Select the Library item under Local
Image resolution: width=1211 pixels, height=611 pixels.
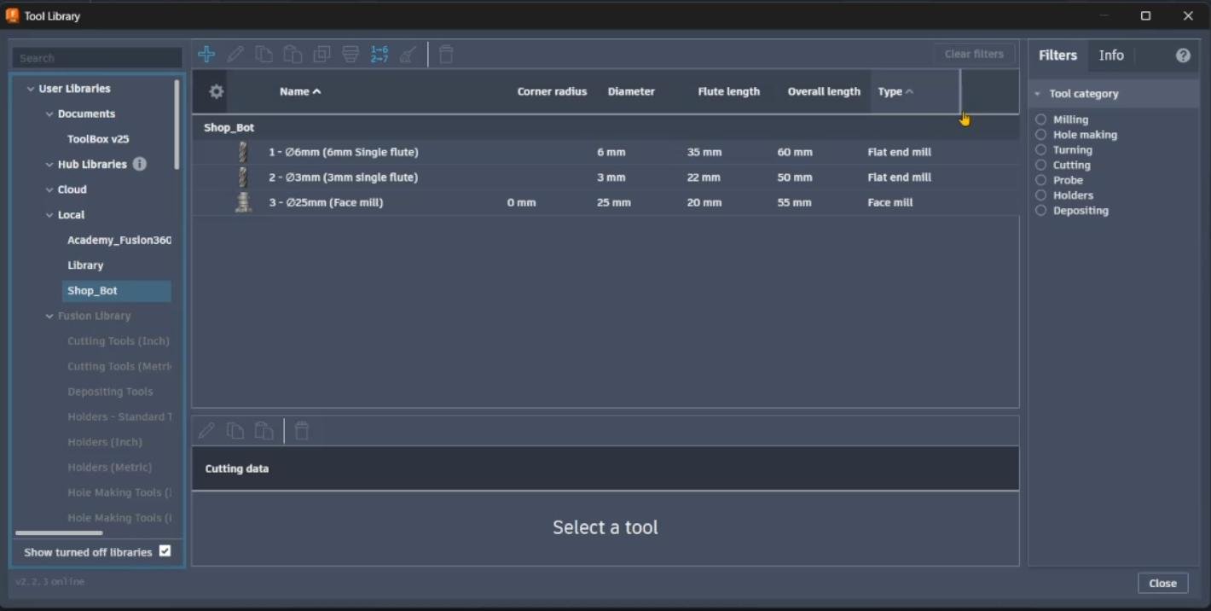tap(85, 265)
